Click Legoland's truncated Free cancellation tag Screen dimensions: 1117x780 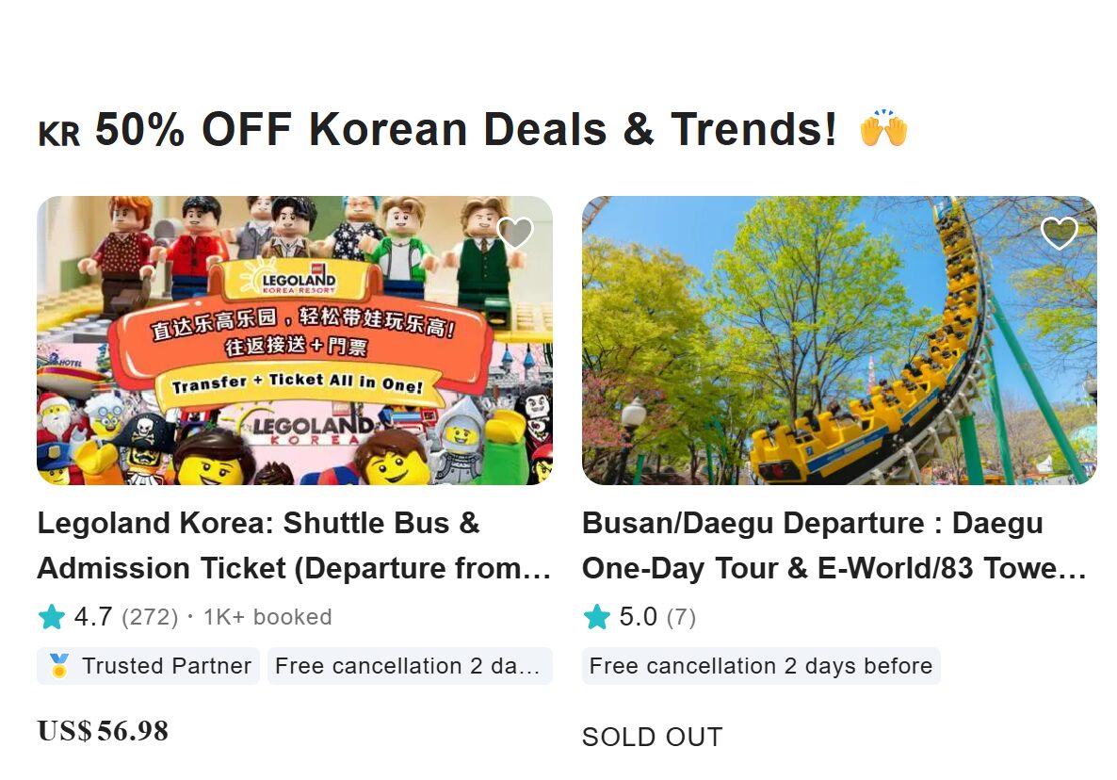point(409,666)
